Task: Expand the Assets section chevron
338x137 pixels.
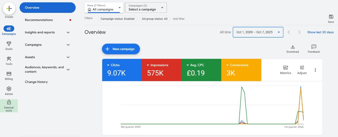Action: [x=68, y=57]
